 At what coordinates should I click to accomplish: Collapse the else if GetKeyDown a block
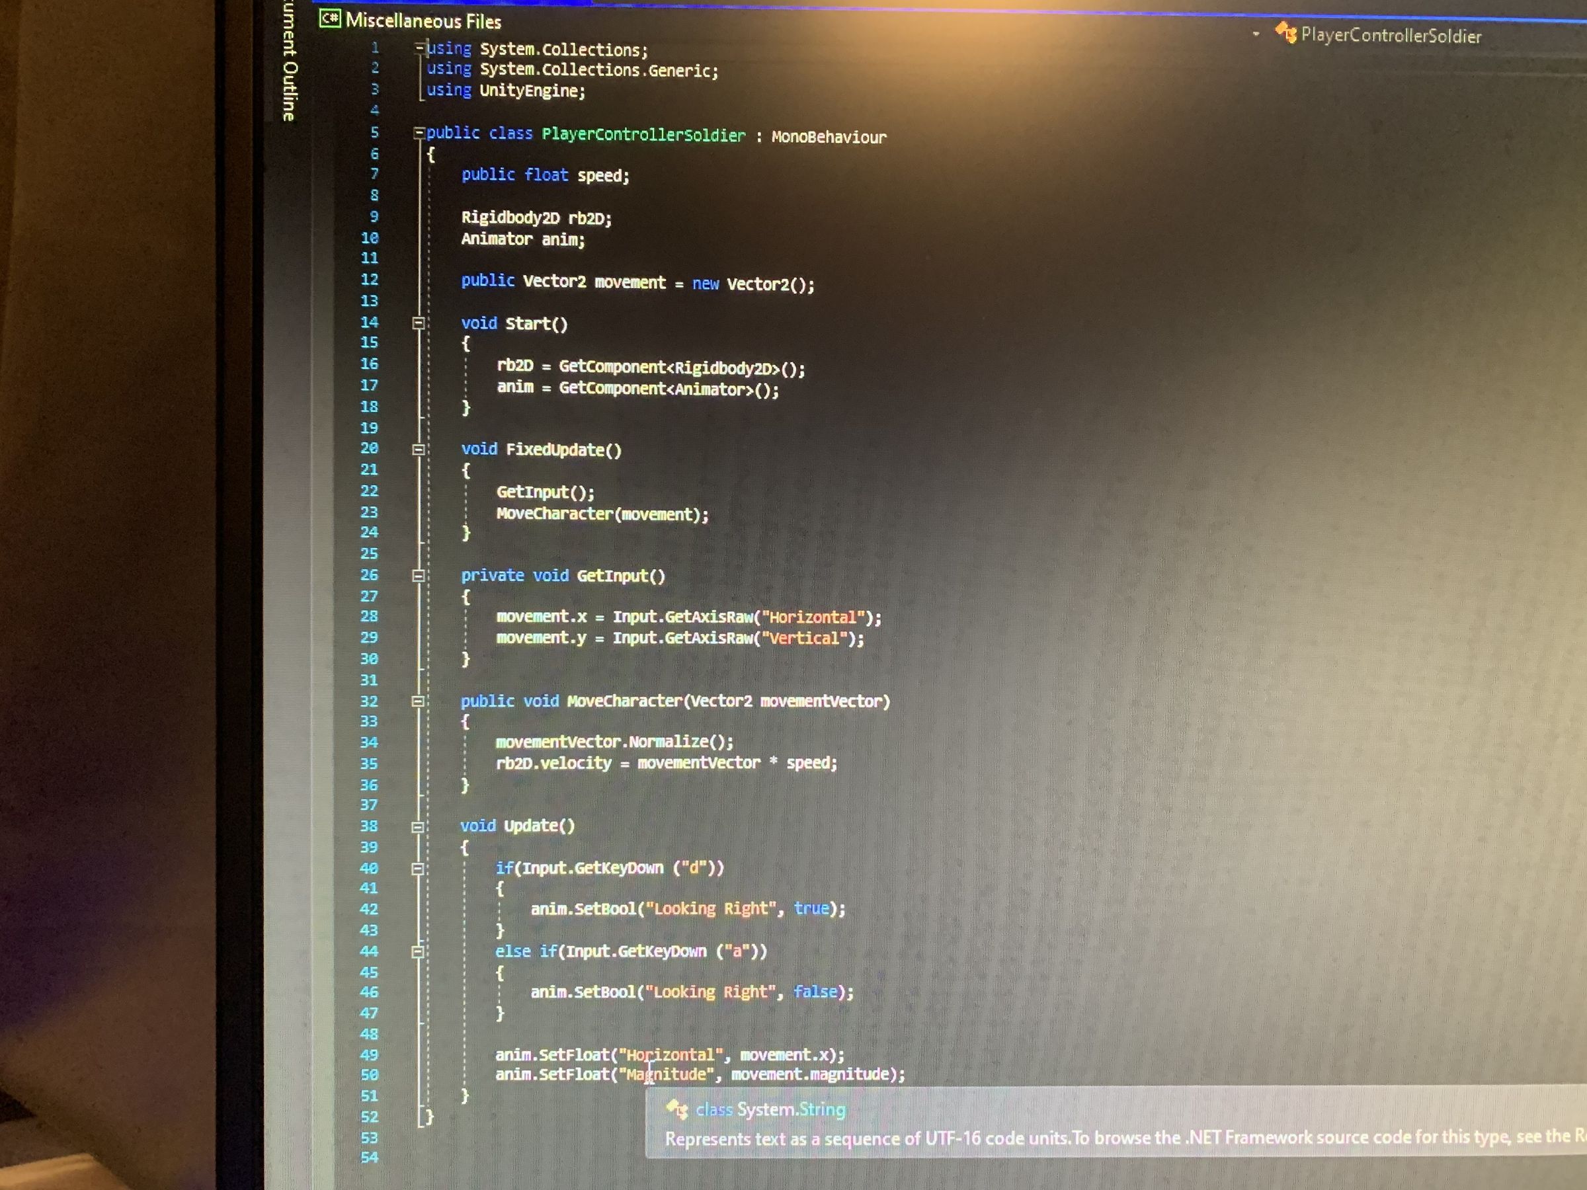point(420,952)
